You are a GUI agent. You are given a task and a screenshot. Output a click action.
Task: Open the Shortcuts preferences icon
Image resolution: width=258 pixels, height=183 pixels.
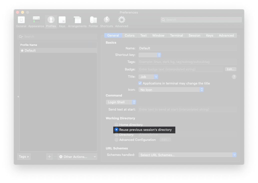[x=107, y=20]
